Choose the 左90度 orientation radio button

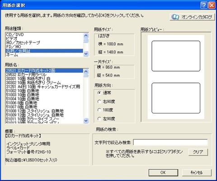(99, 119)
